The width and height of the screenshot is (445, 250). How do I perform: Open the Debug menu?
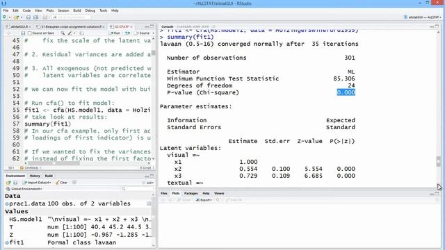click(90, 10)
